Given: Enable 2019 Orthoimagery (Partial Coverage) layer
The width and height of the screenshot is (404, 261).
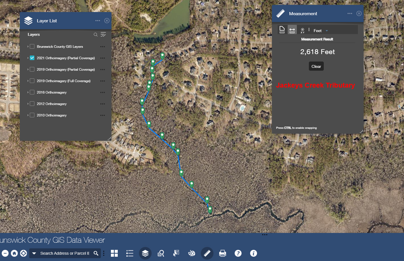Looking at the screenshot, I should [32, 69].
